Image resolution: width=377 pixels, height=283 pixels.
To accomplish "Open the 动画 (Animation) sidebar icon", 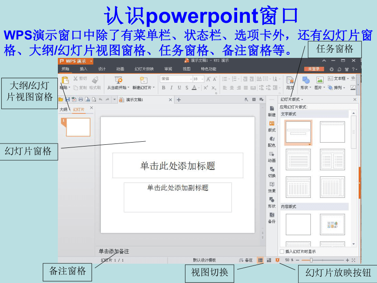I will point(272,157).
